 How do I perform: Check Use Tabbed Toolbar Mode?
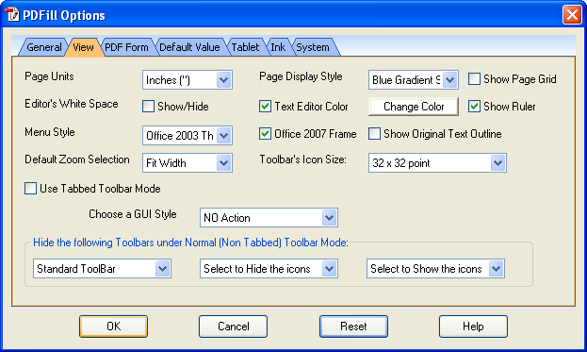[31, 189]
